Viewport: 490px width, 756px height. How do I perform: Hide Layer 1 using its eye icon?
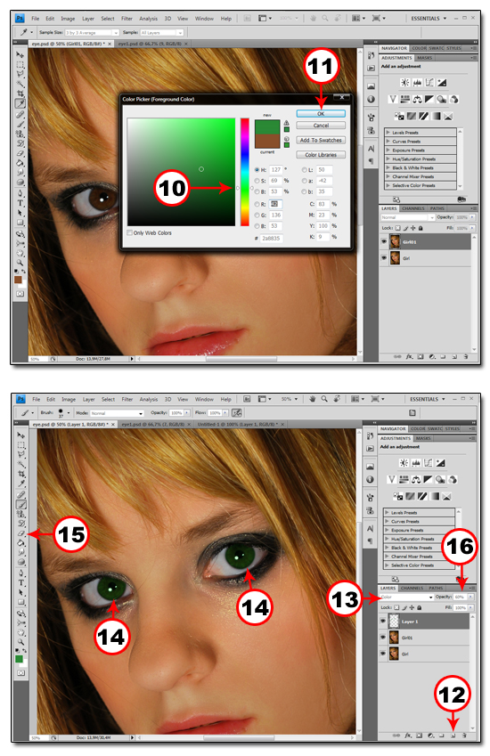(x=383, y=622)
